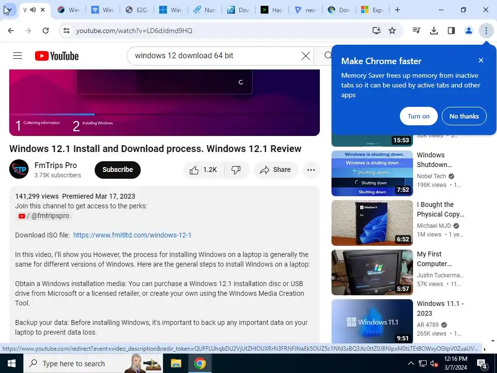This screenshot has height=373, width=497.
Task: Click the address bar URL
Action: point(134,31)
